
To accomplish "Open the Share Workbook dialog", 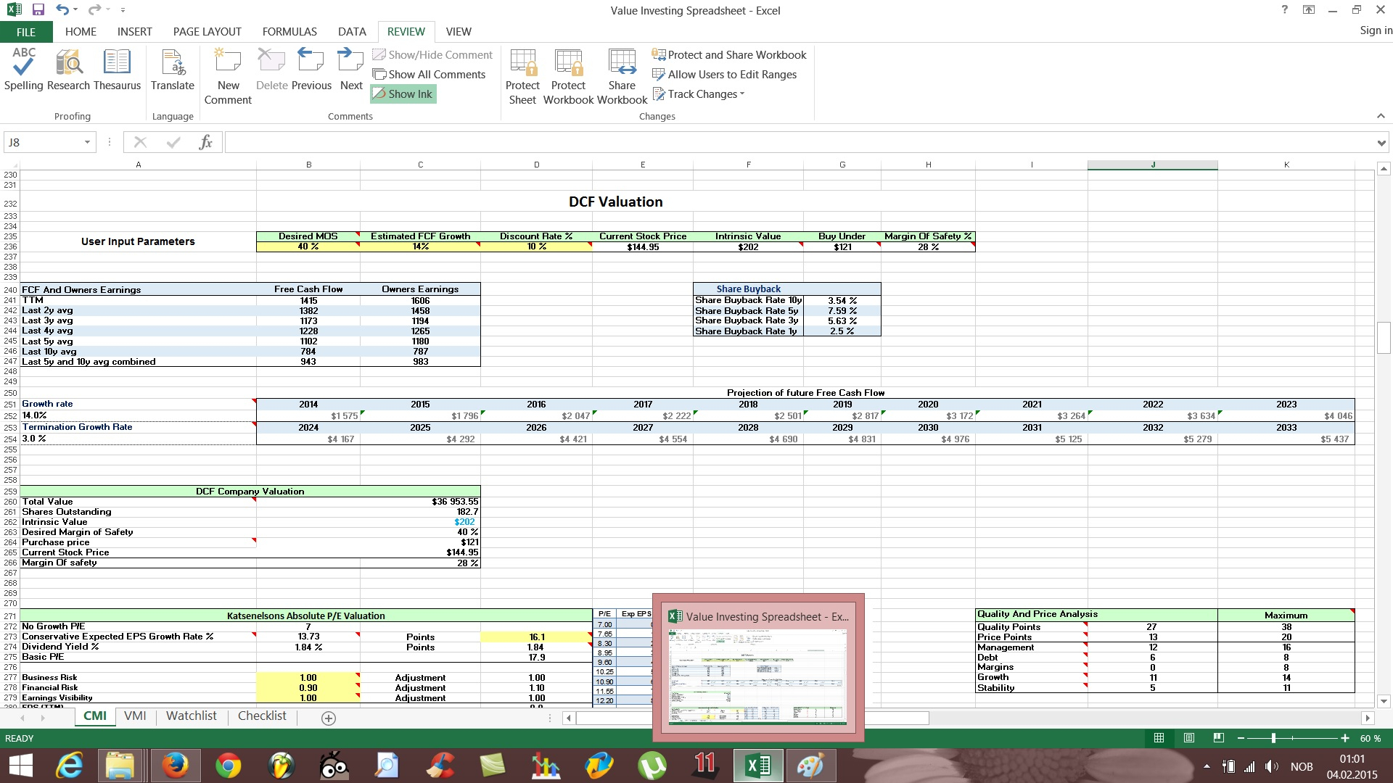I will tap(622, 76).
